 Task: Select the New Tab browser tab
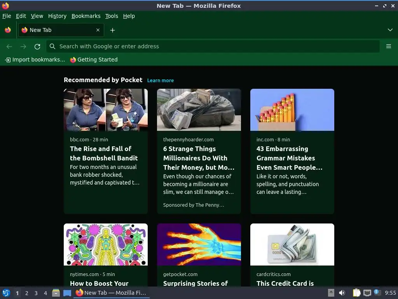click(61, 30)
